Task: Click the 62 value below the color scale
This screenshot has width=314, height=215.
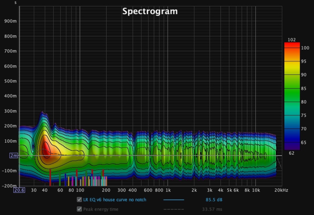Action: (291, 153)
